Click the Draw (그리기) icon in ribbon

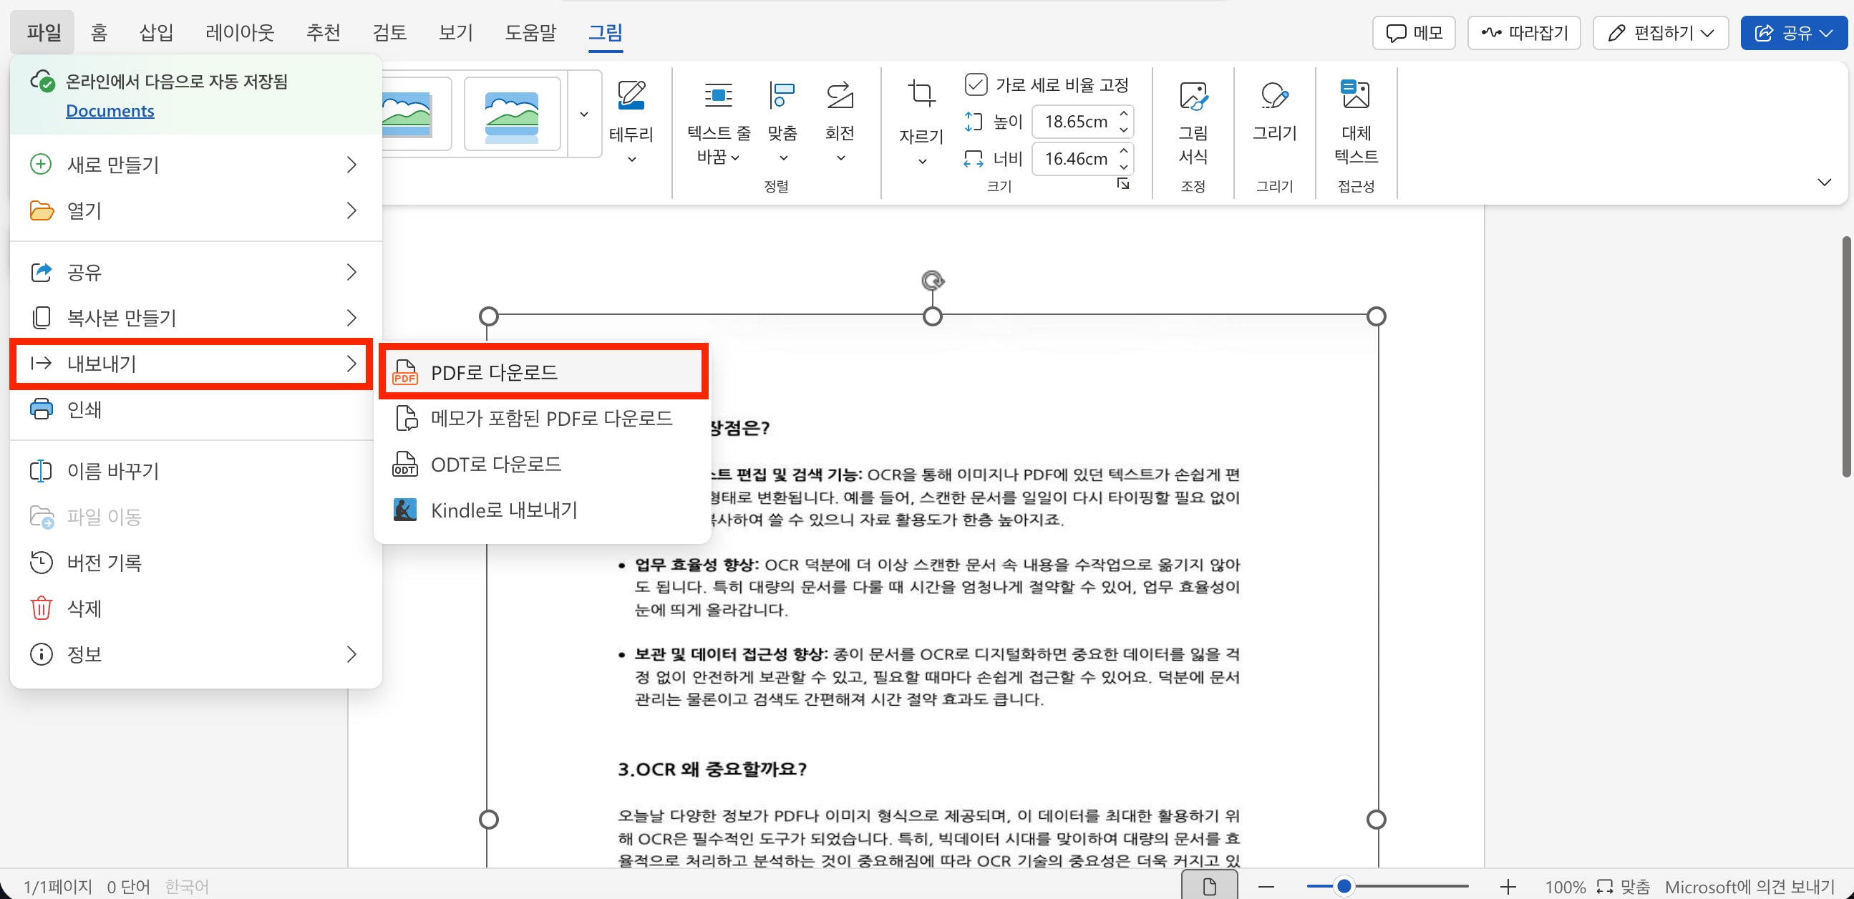coord(1274,97)
